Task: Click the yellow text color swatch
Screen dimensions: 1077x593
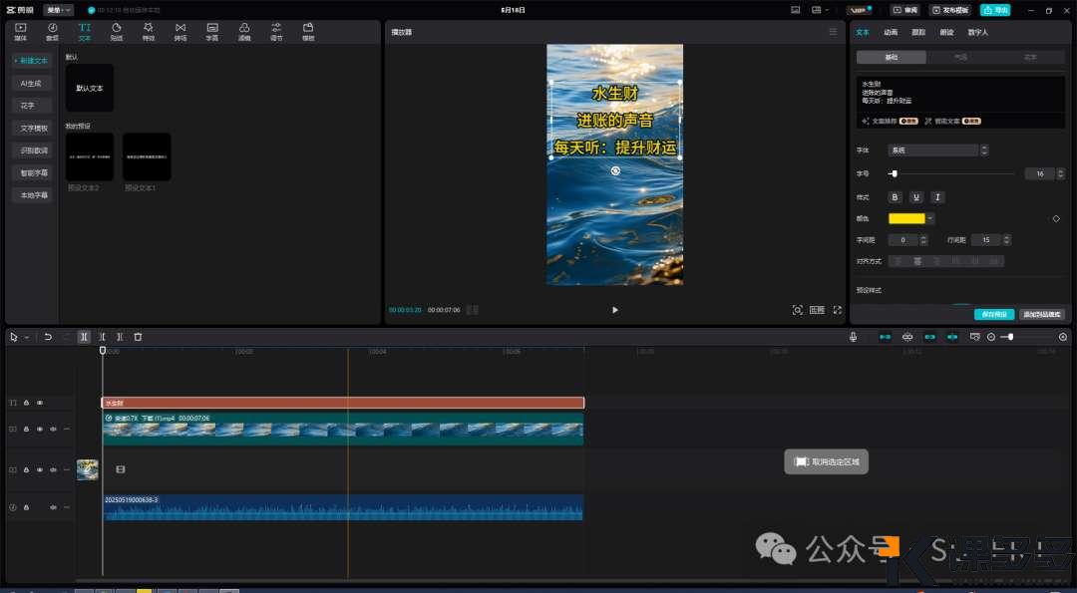Action: point(906,218)
